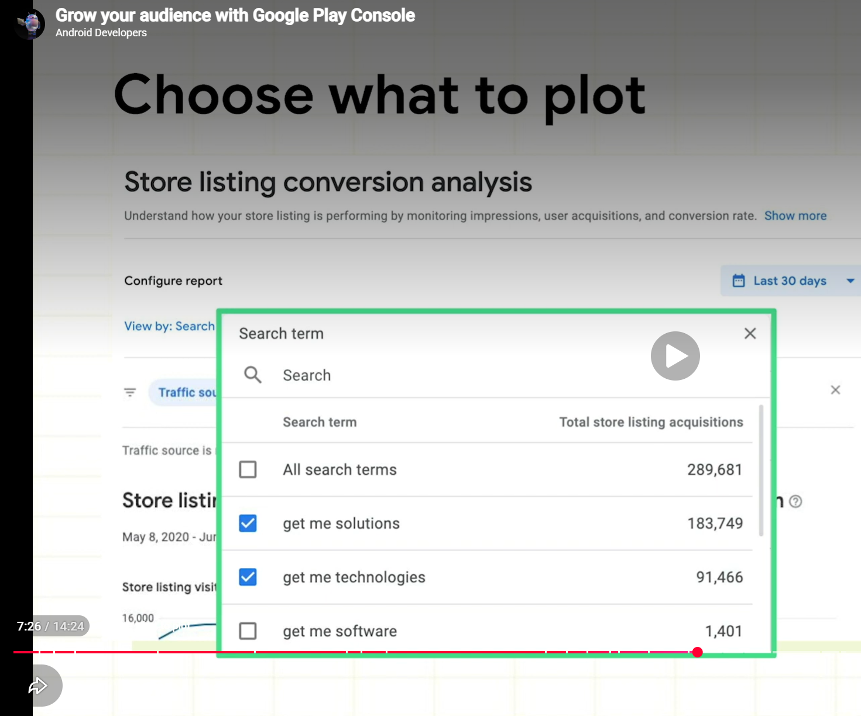Click the video progress bar scrubber
This screenshot has height=716, width=861.
[x=697, y=652]
